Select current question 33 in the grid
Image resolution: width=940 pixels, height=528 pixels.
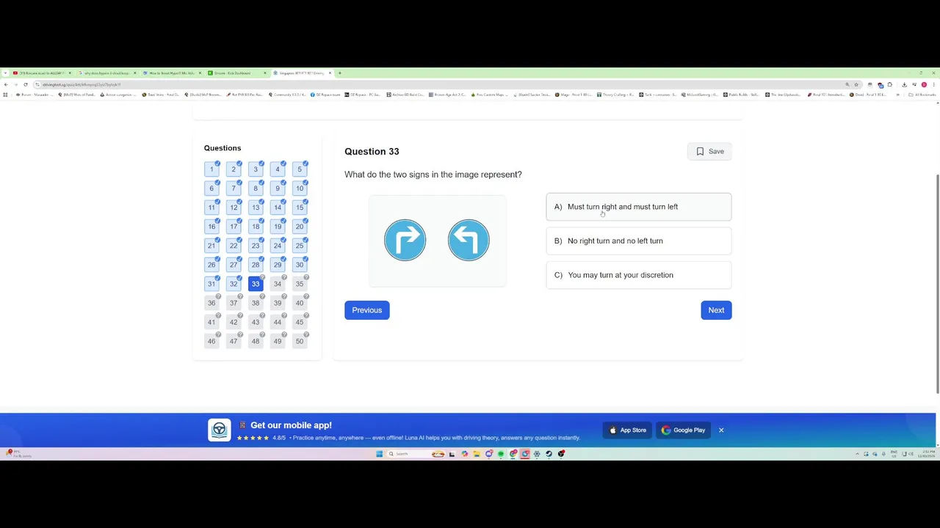pyautogui.click(x=256, y=284)
